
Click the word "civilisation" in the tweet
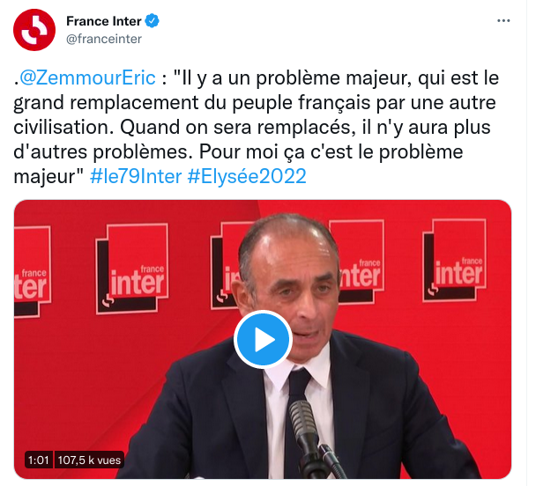(x=63, y=128)
